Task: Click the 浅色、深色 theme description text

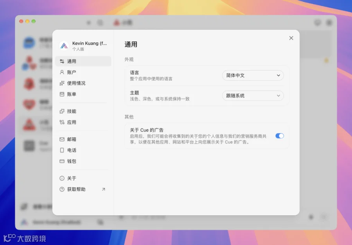Action: click(160, 99)
